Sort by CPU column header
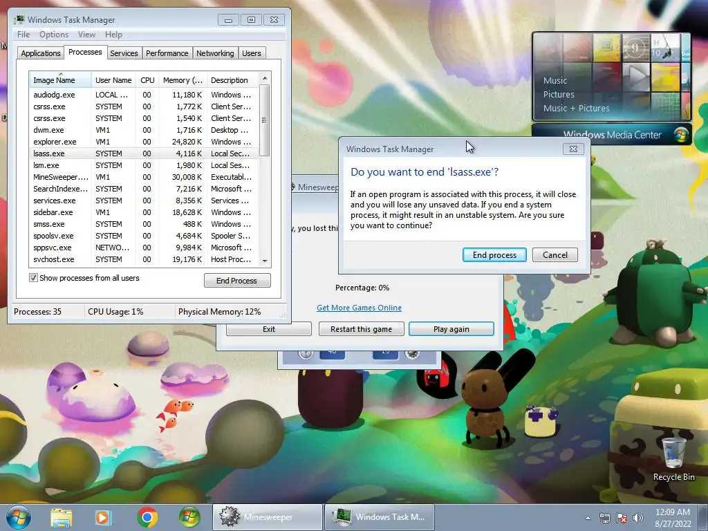 (x=147, y=80)
